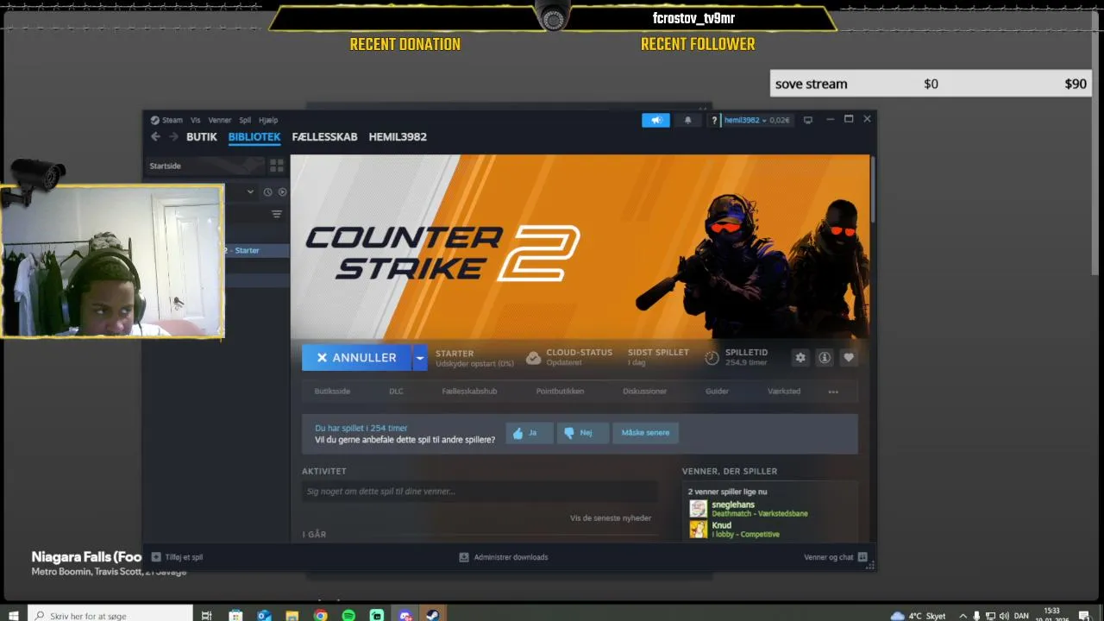Open Administrer downloads
The height and width of the screenshot is (621, 1104).
tap(504, 557)
